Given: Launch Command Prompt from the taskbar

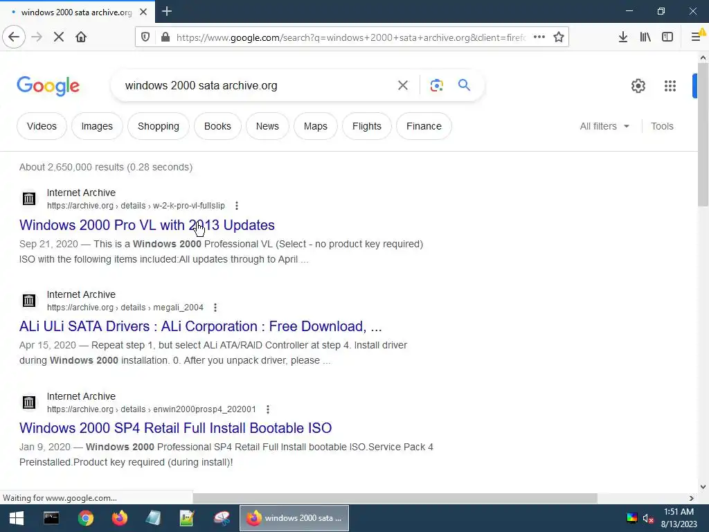Looking at the screenshot, I should click(51, 518).
